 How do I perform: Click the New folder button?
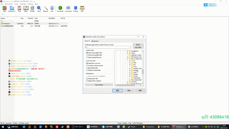tap(138, 47)
